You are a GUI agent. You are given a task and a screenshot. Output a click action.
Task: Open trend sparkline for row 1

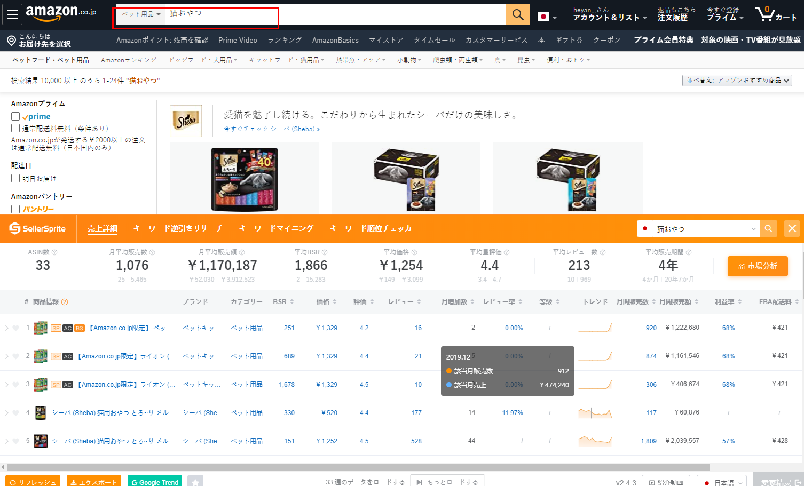(x=595, y=328)
